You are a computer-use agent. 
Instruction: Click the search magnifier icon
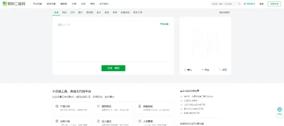[x=239, y=4]
